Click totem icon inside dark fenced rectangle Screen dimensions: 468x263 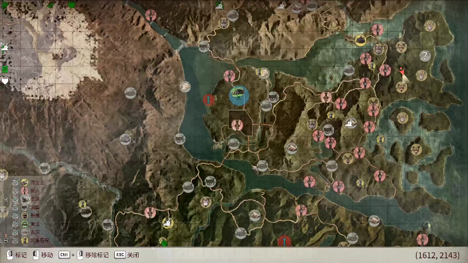click(x=237, y=125)
